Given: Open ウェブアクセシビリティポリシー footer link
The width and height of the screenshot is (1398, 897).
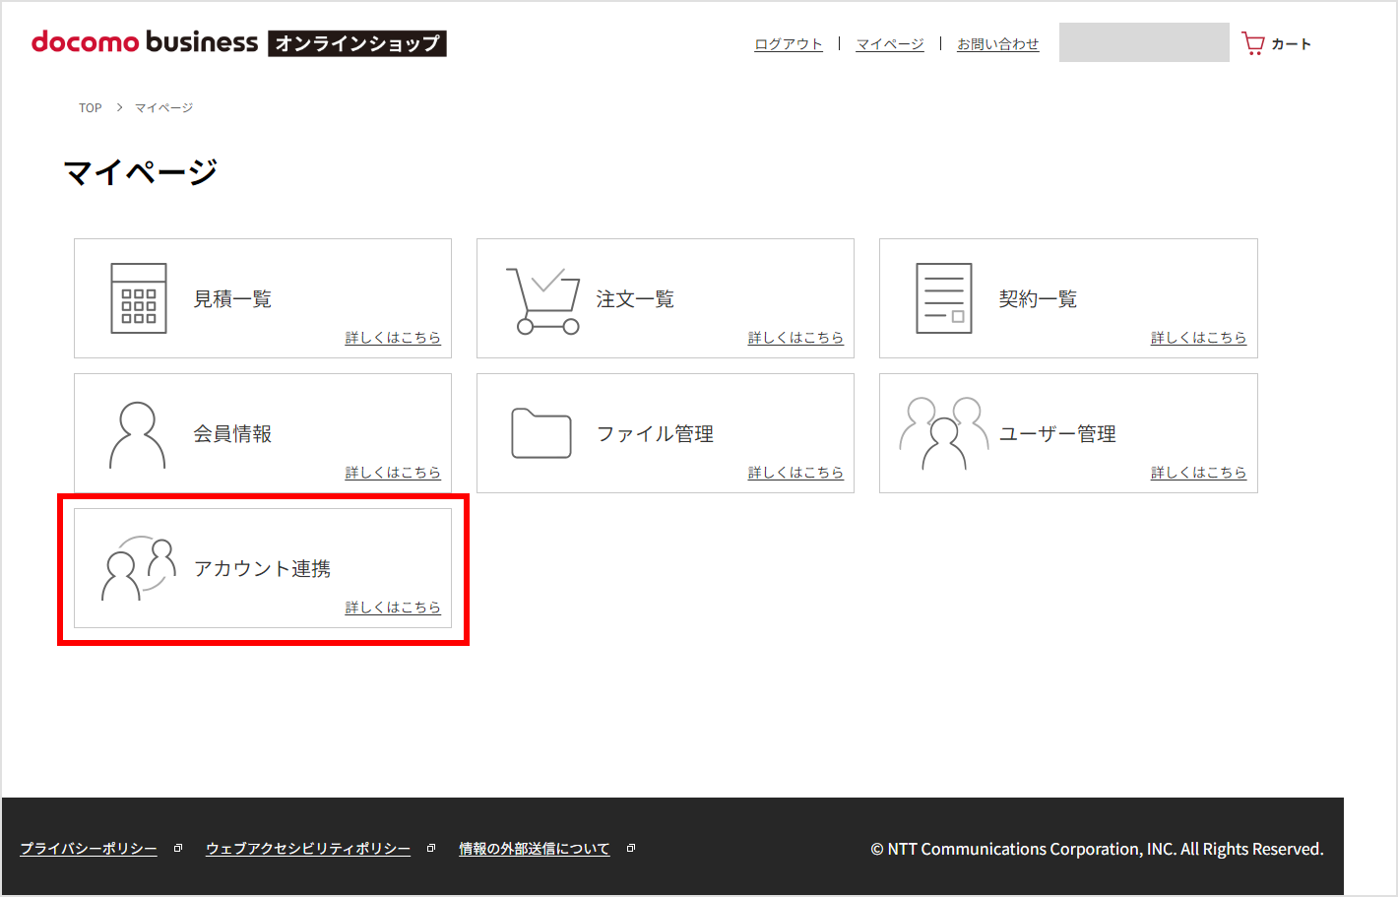Looking at the screenshot, I should tap(308, 849).
